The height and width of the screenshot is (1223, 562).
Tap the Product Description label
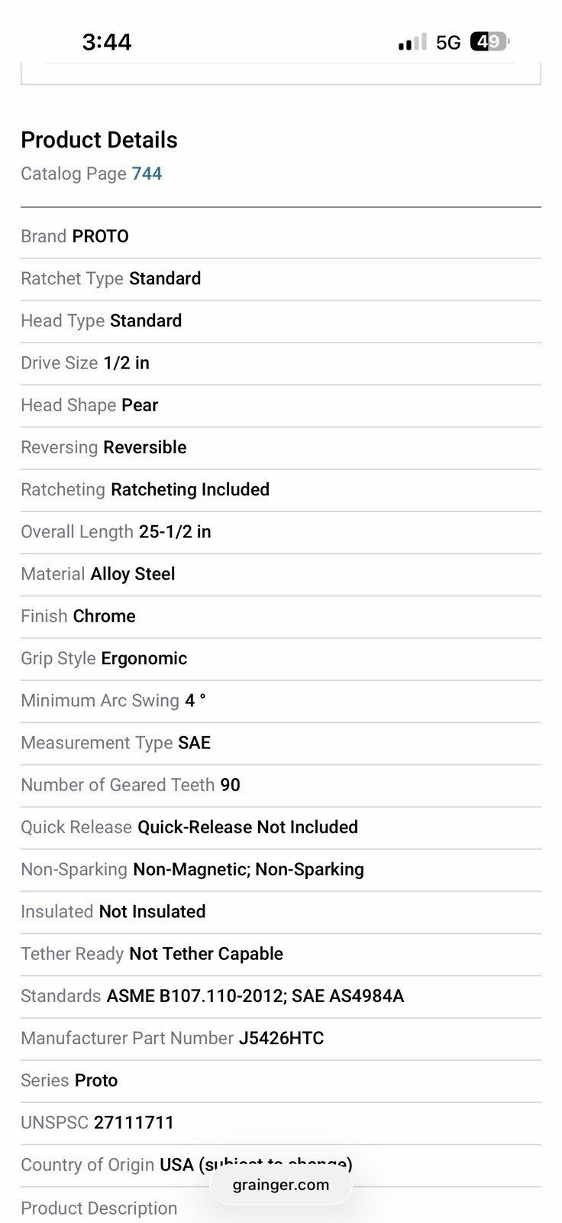99,1208
